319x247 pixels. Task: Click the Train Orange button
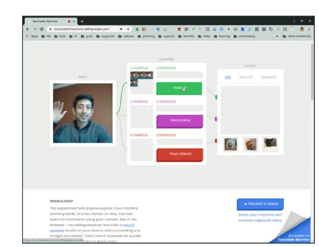tap(180, 155)
